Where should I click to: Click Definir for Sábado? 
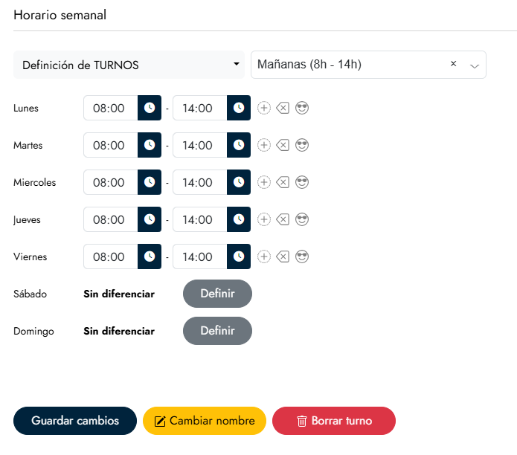point(217,294)
